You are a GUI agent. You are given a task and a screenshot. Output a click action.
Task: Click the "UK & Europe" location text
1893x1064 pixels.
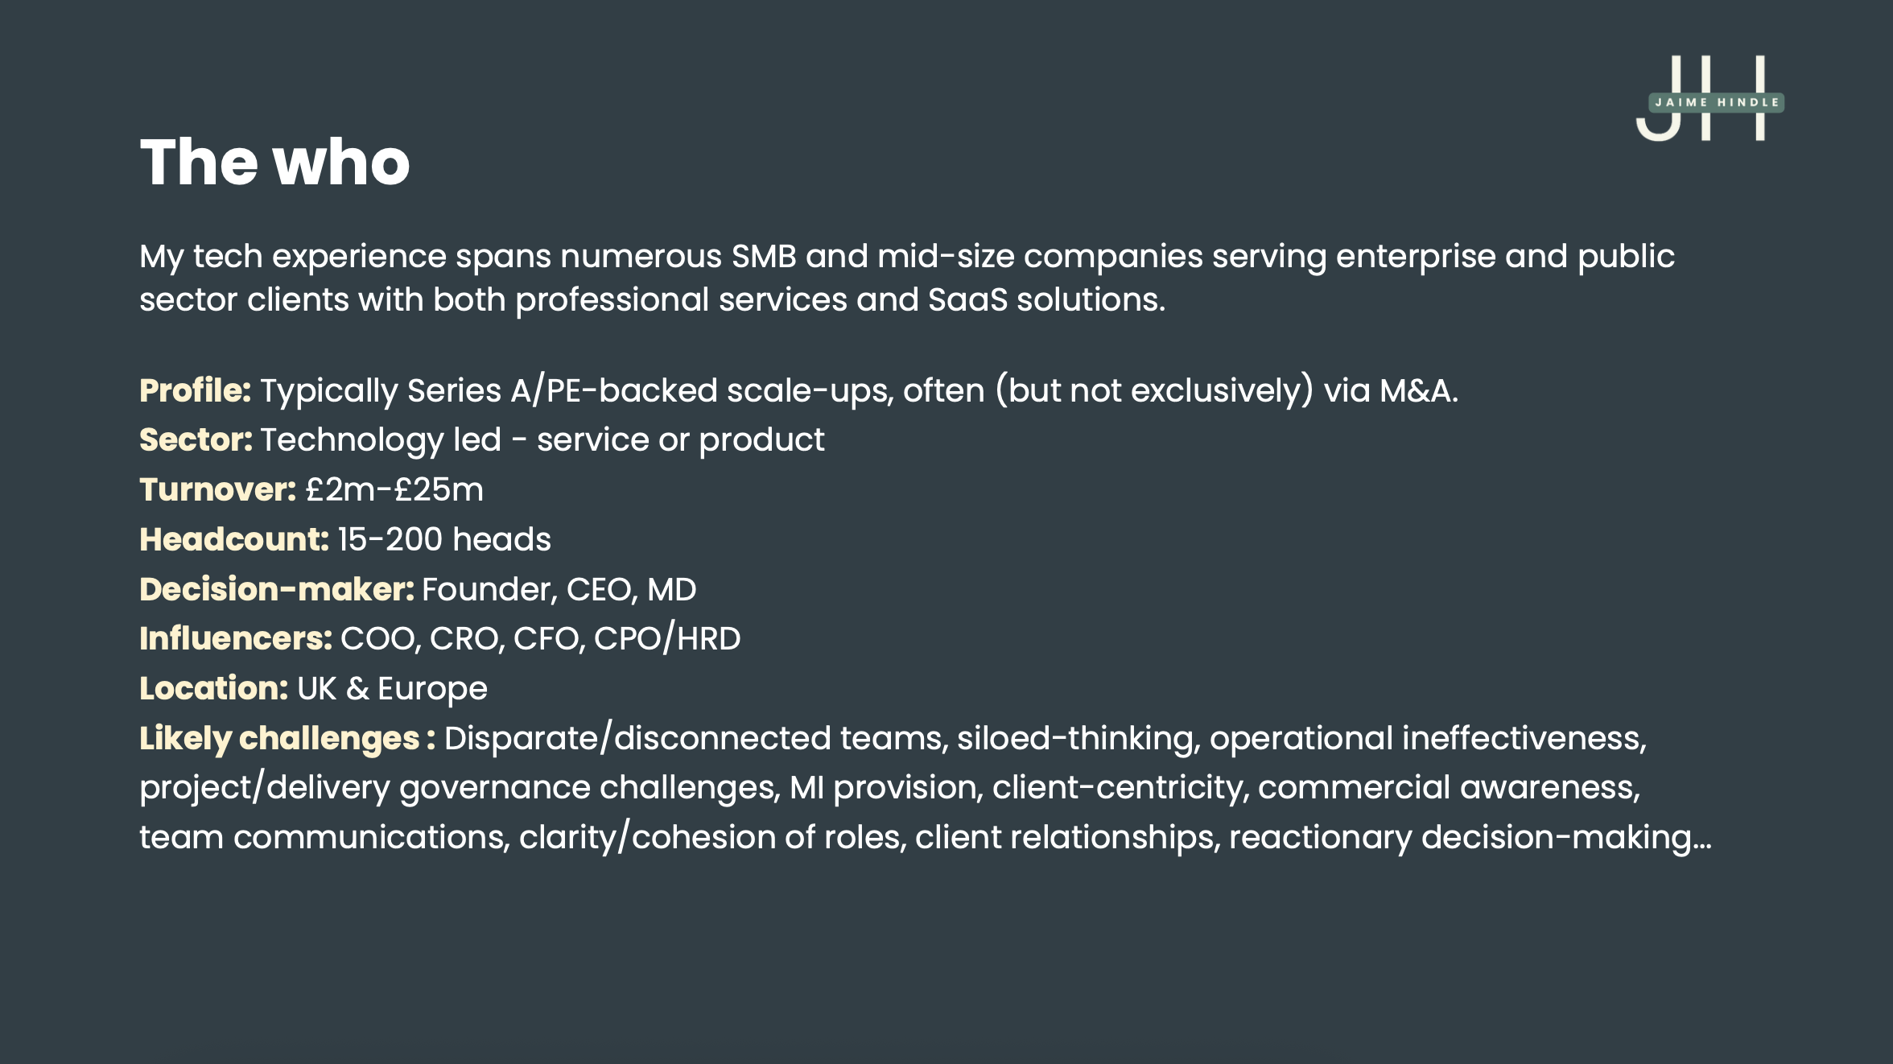tap(392, 689)
